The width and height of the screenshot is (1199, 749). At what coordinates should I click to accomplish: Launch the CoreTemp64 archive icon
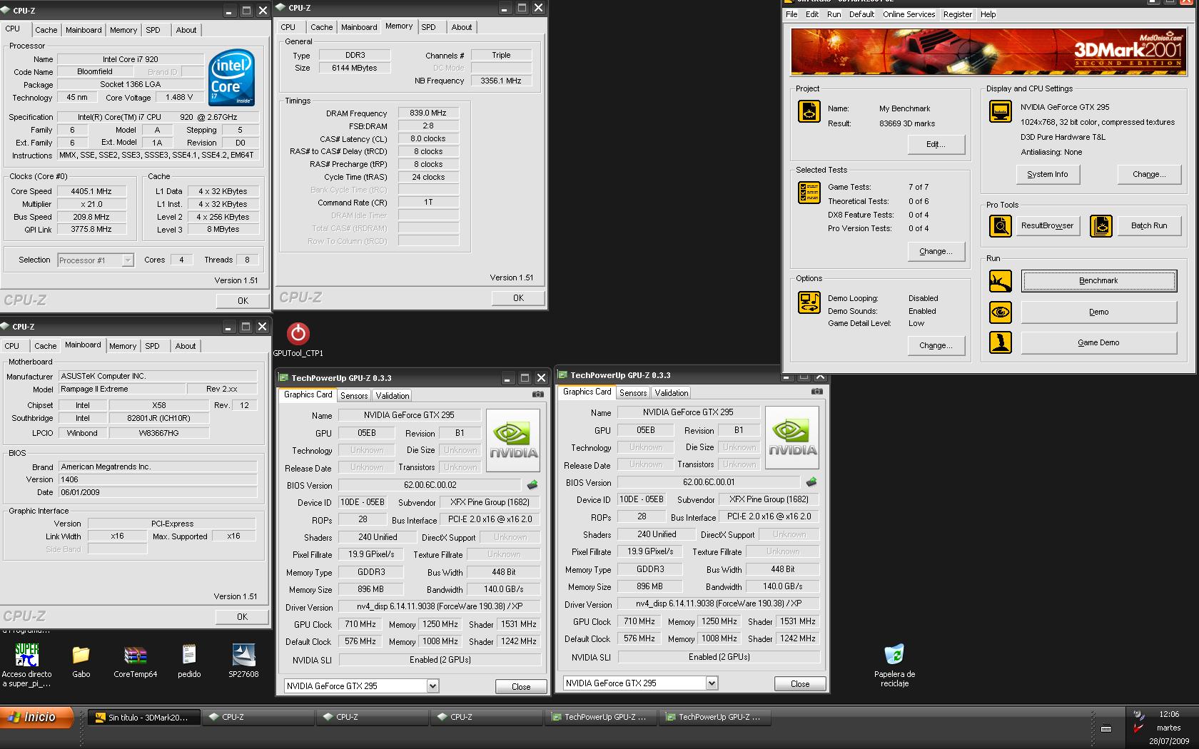tap(135, 655)
